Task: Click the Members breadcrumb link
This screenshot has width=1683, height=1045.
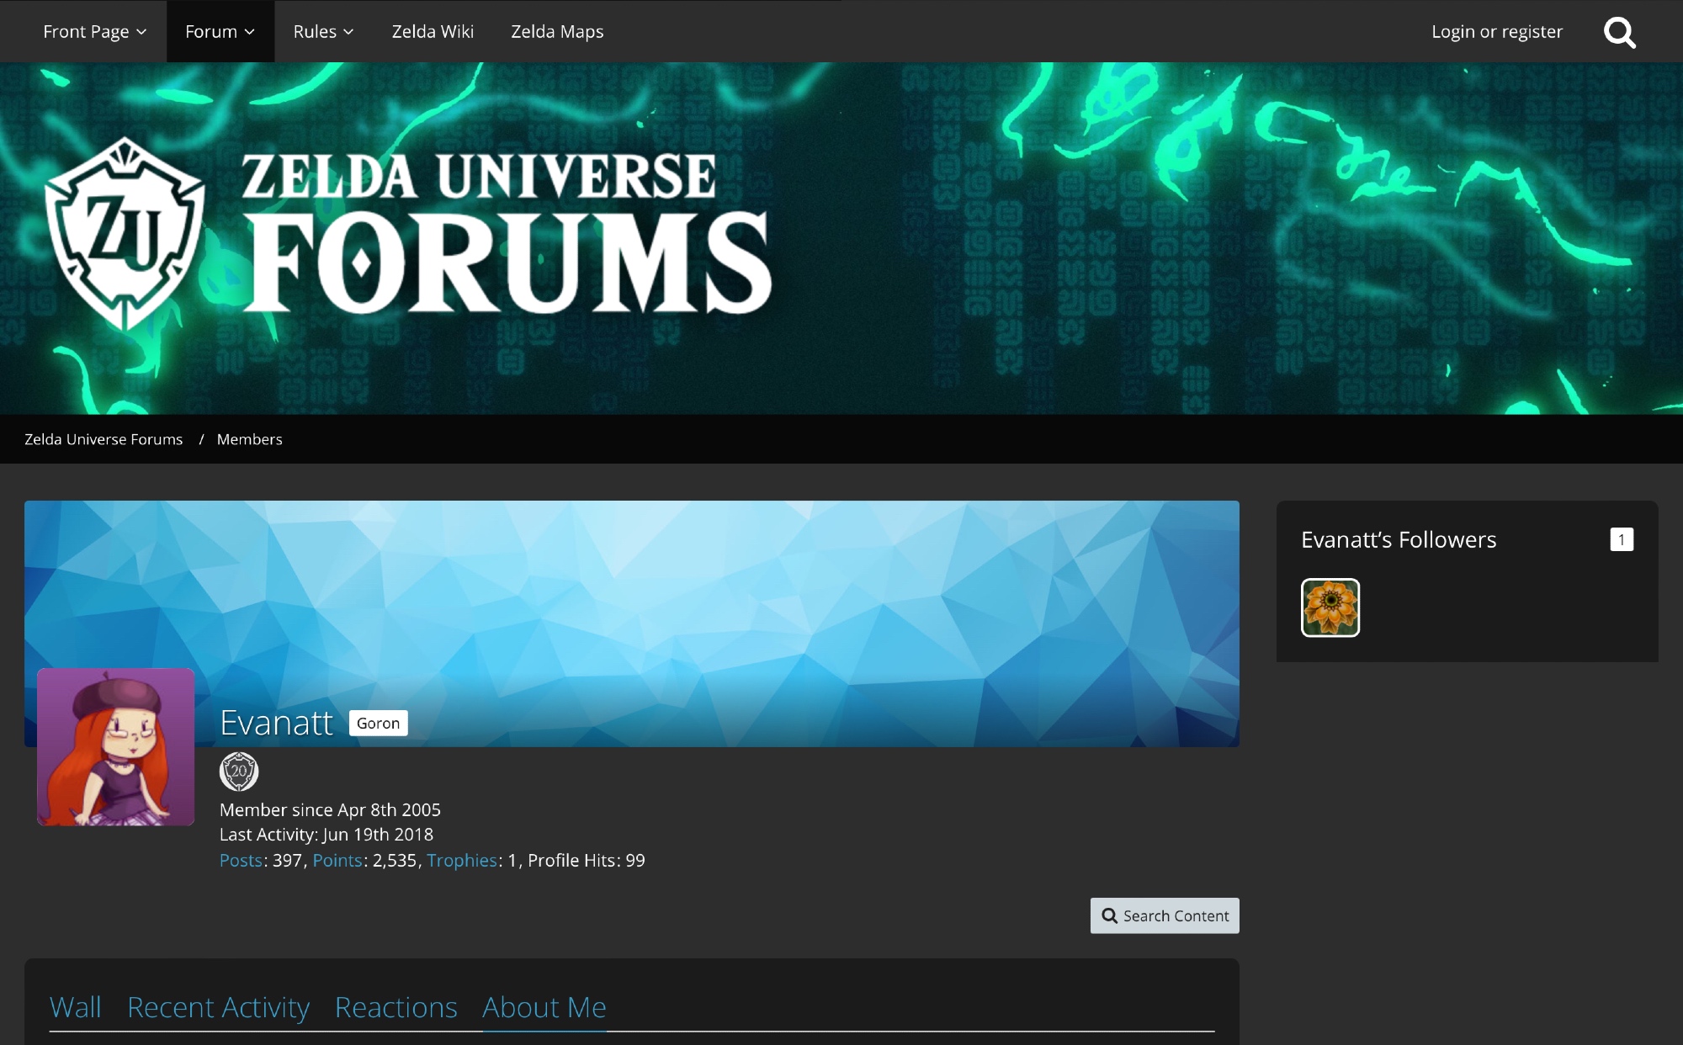Action: click(x=249, y=439)
